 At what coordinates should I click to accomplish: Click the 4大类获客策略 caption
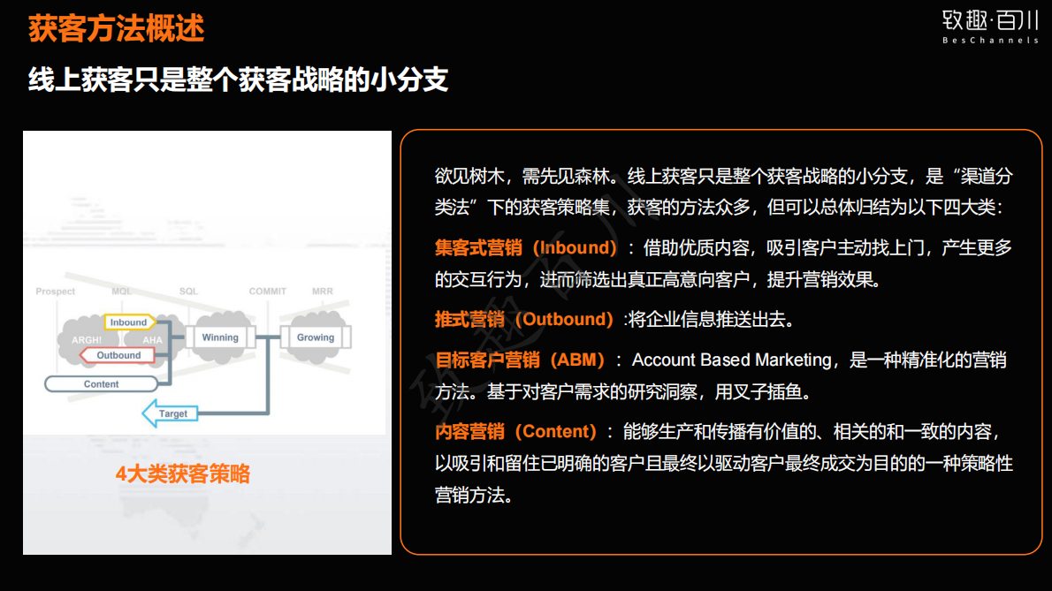182,474
